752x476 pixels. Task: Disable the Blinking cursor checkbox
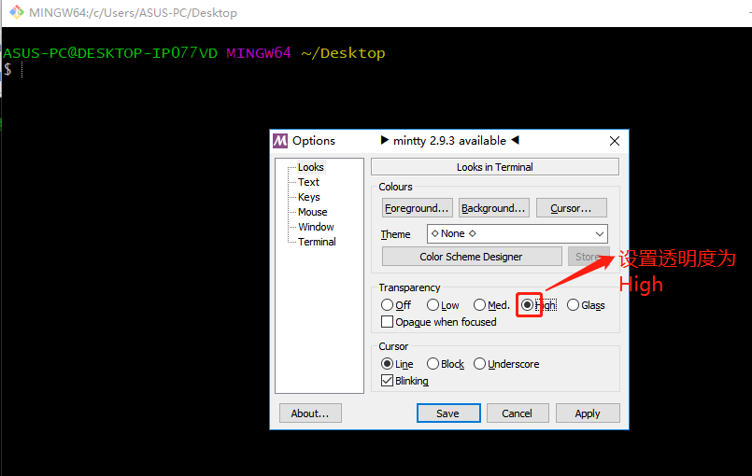click(x=388, y=381)
